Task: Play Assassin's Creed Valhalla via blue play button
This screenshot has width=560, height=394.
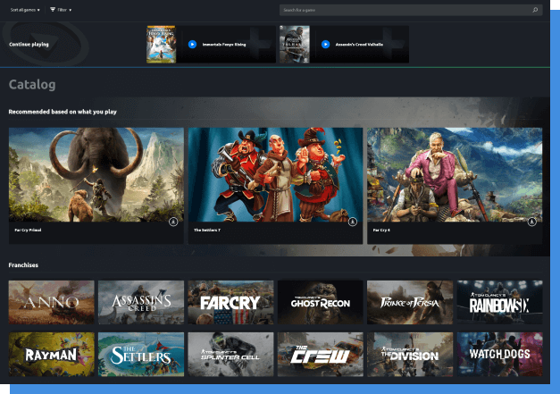Action: (x=325, y=45)
